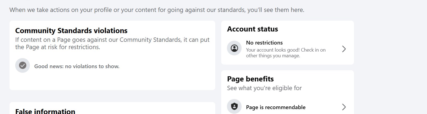
Task: Click the False information heading
Action: (45, 111)
